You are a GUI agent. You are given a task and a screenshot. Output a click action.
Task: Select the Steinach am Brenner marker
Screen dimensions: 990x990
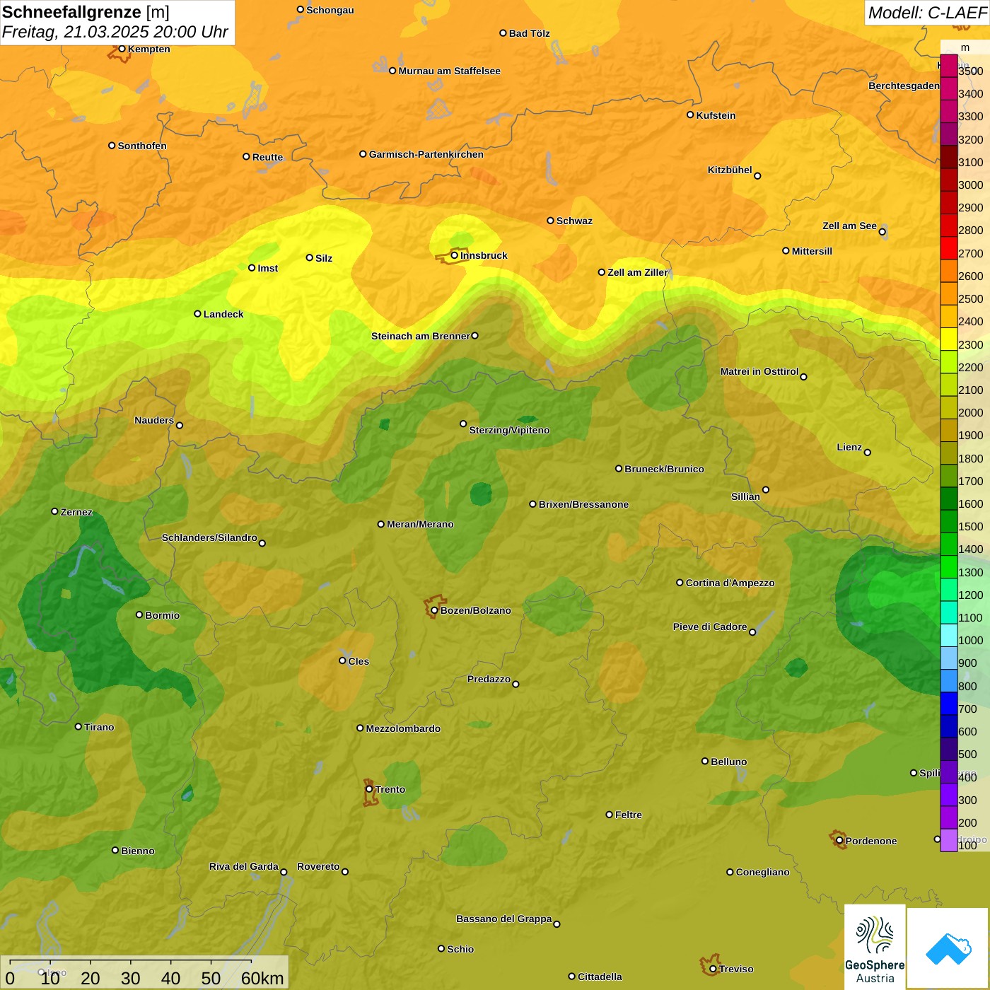click(474, 336)
